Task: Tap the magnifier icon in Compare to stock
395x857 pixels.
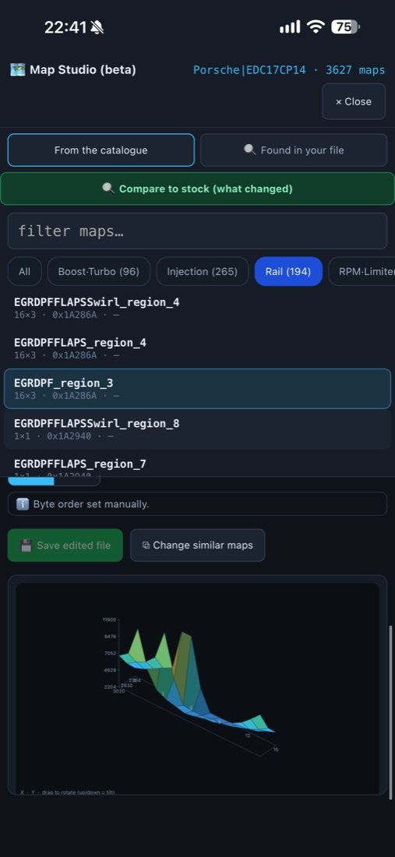Action: click(108, 189)
